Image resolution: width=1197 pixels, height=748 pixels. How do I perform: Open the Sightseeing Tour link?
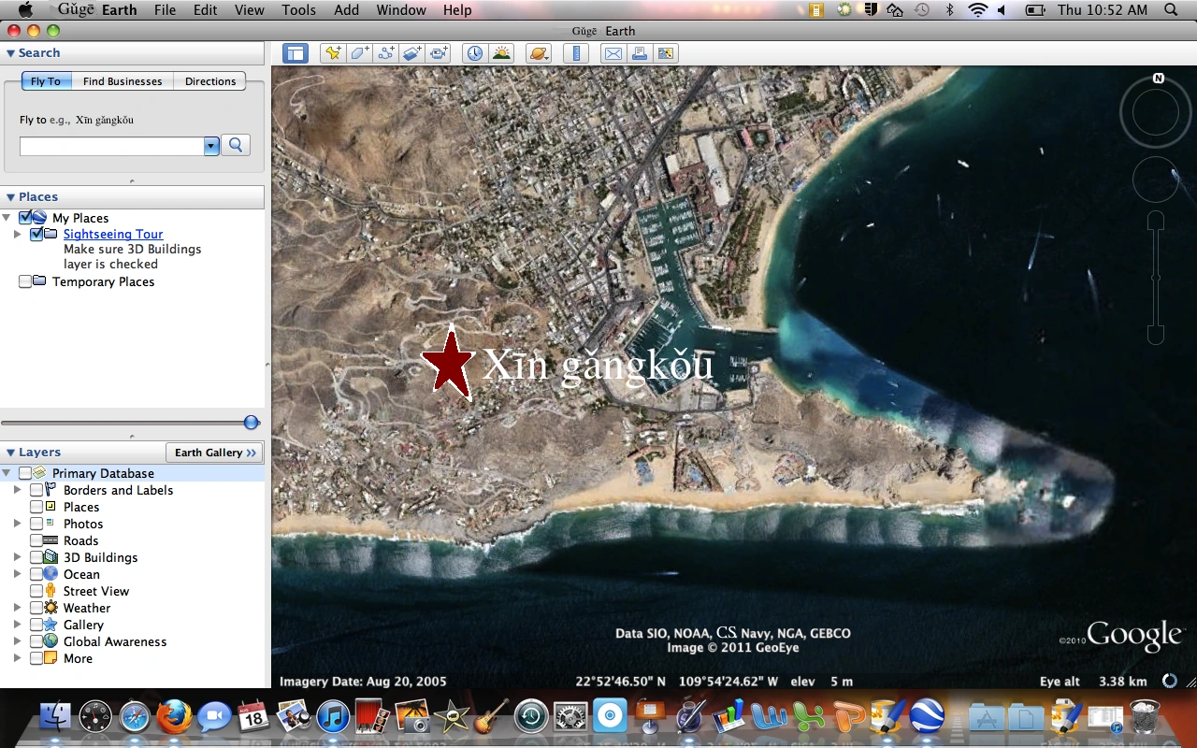[113, 235]
